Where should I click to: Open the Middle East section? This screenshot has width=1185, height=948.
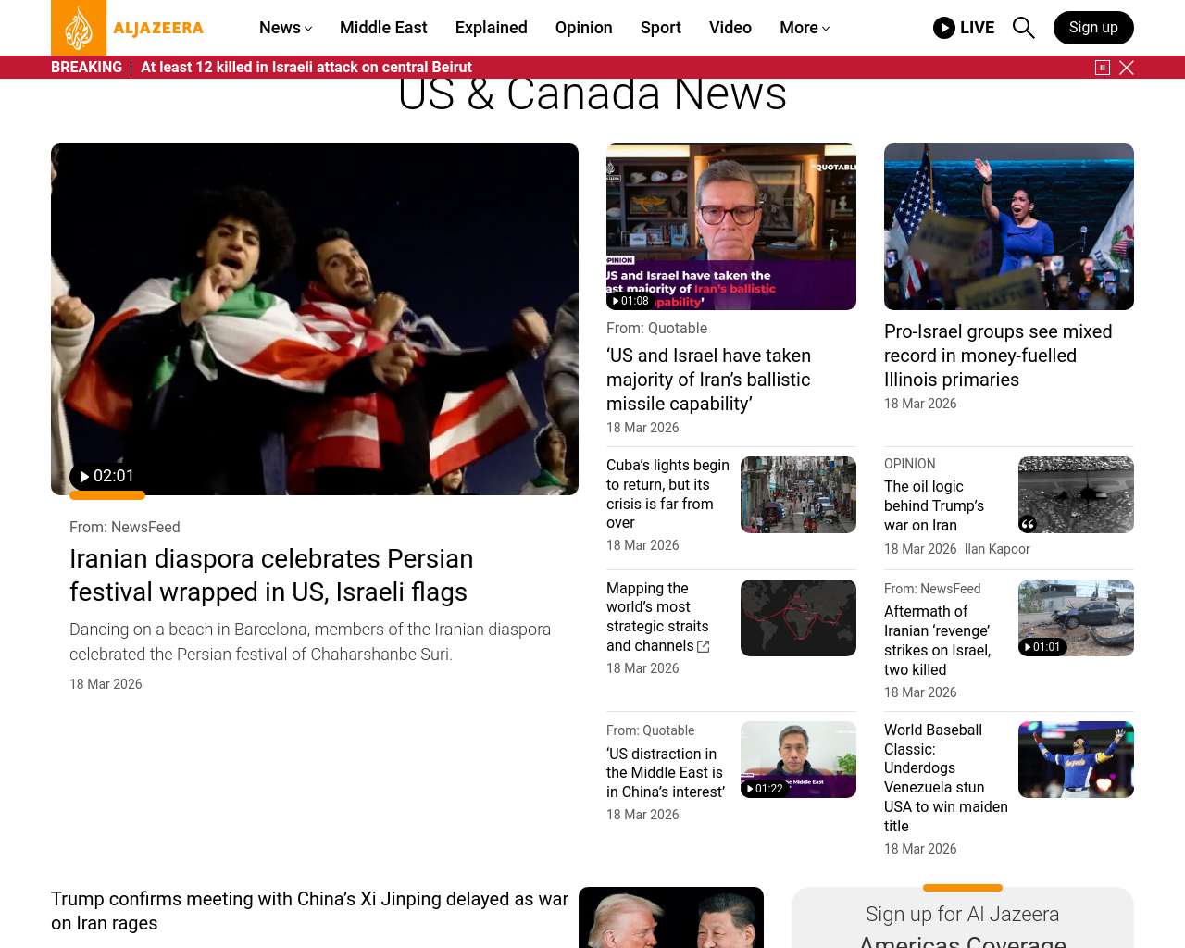click(383, 28)
